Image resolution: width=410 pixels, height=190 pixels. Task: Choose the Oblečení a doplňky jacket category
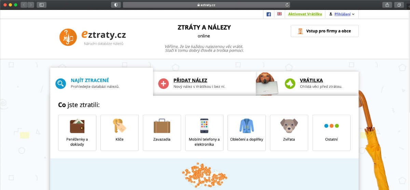click(247, 133)
